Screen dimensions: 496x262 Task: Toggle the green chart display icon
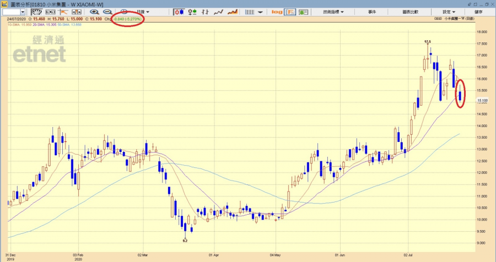point(303,12)
